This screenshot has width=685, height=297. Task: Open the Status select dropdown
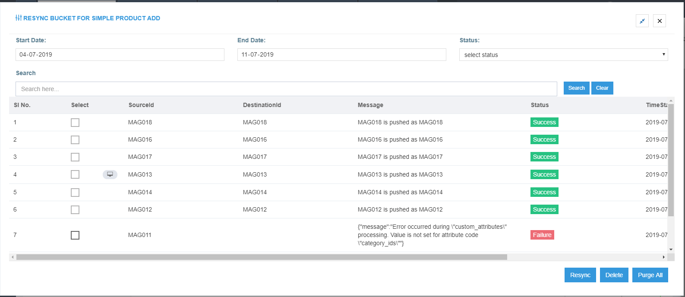[563, 55]
